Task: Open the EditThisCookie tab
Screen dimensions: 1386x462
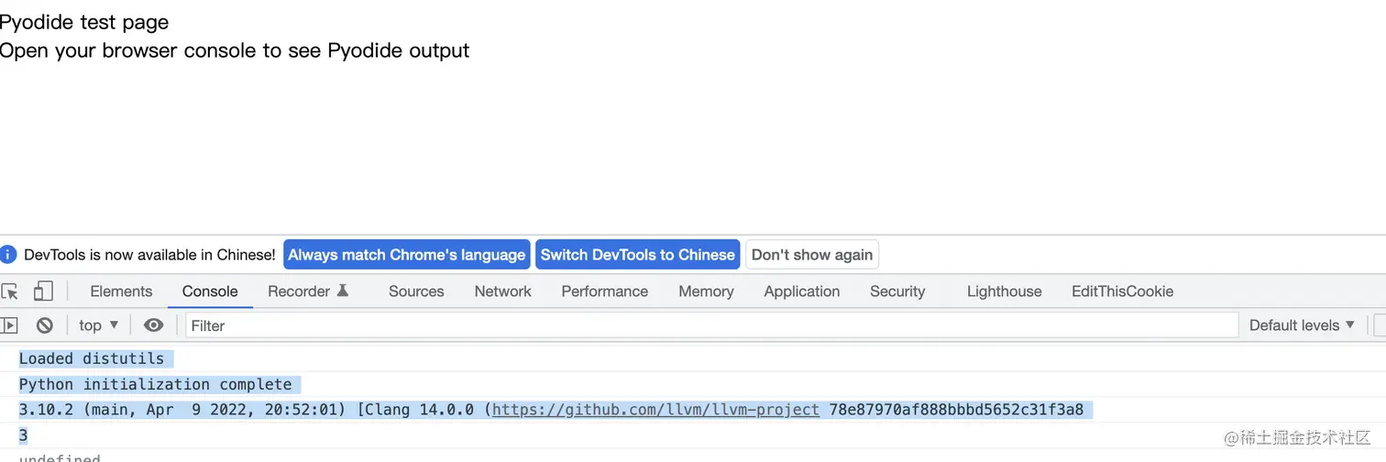Action: [1123, 291]
